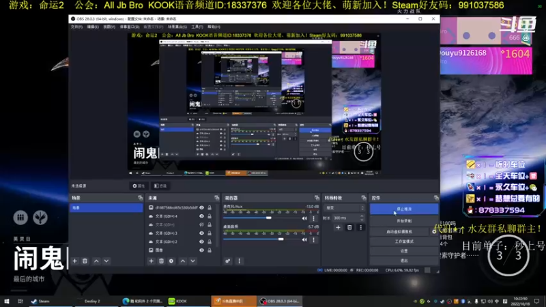Open the Windows Start menu
This screenshot has height=307, width=546.
pyautogui.click(x=6, y=301)
